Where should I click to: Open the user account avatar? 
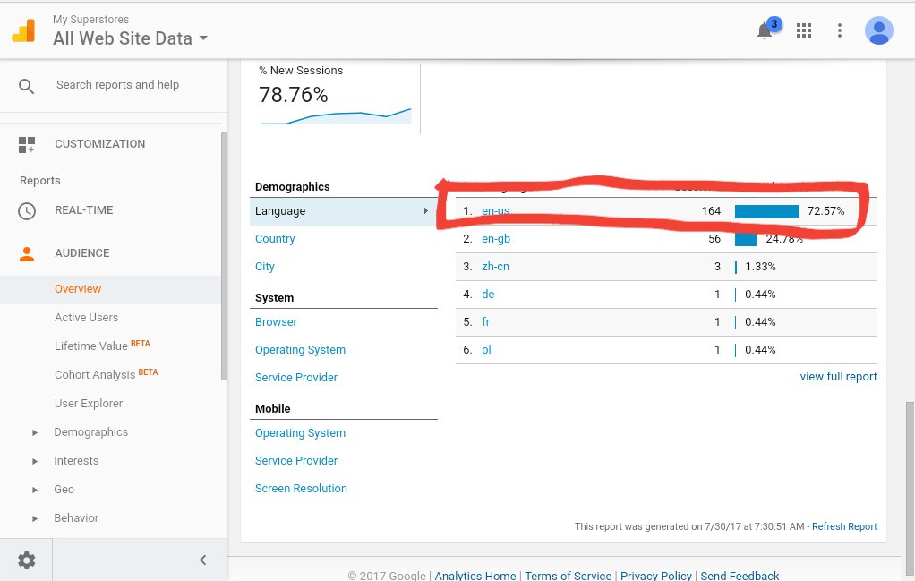tap(879, 30)
